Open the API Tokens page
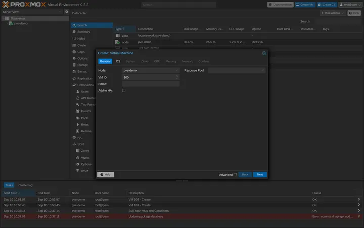Screen dimensions: 364x228 point(87,98)
